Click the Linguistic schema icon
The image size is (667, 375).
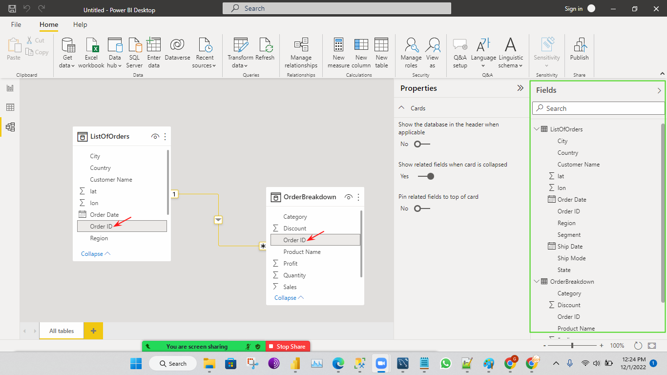coord(511,45)
